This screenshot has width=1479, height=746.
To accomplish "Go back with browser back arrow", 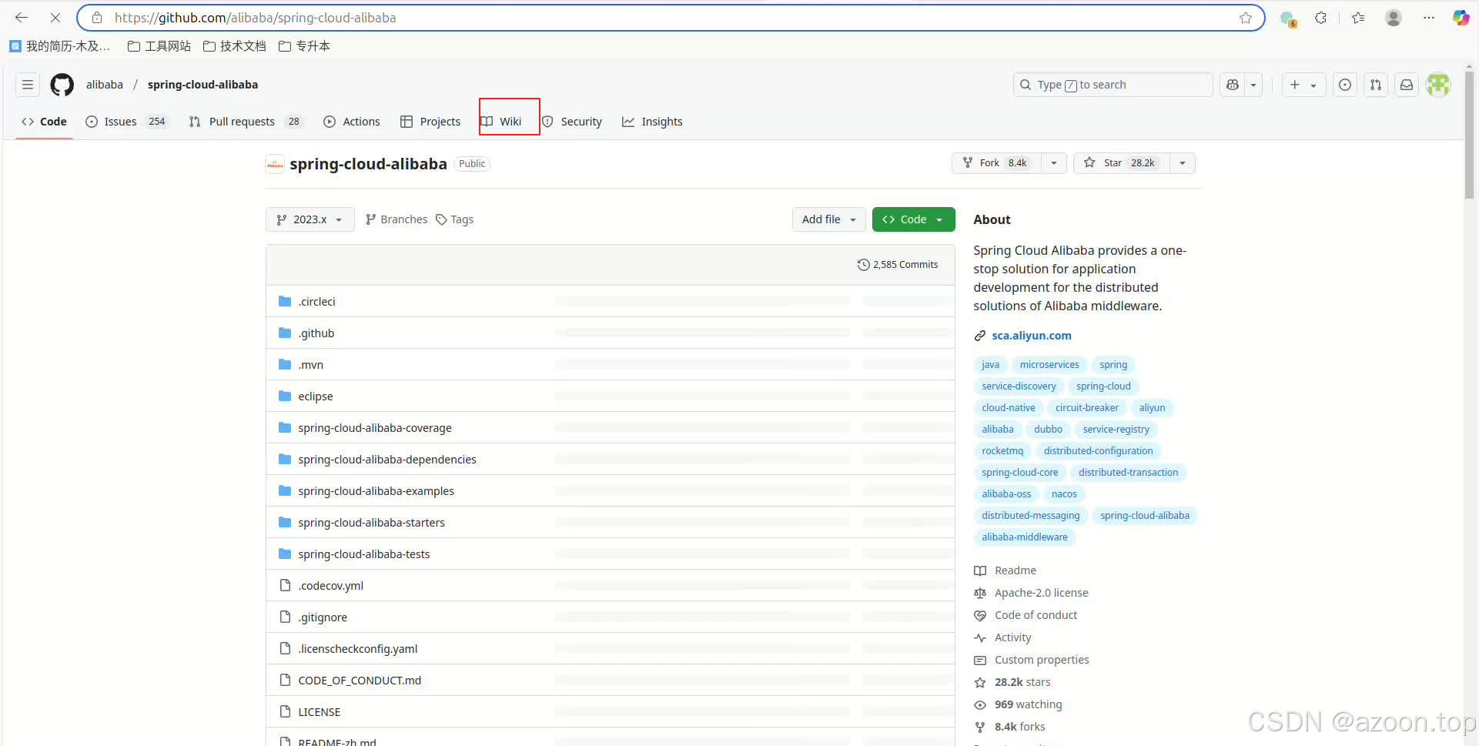I will pos(22,17).
